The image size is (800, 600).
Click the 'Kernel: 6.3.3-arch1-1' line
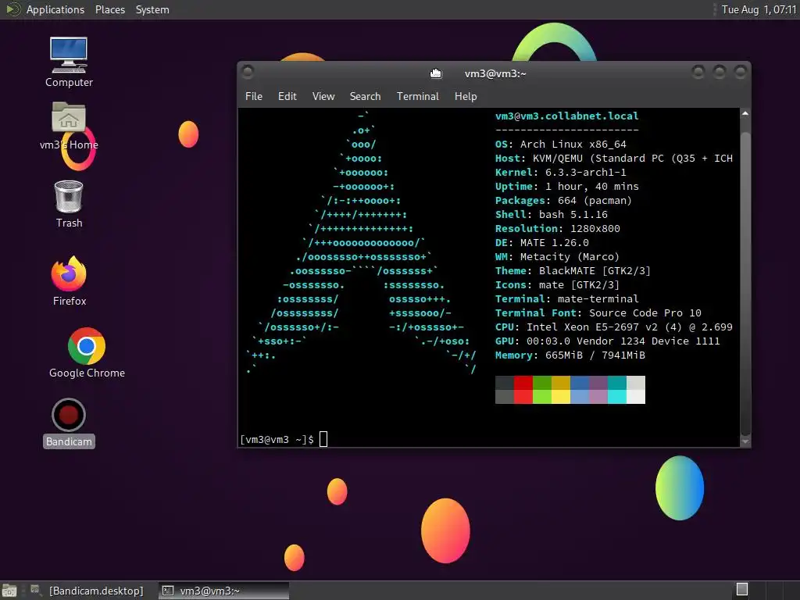pos(561,173)
